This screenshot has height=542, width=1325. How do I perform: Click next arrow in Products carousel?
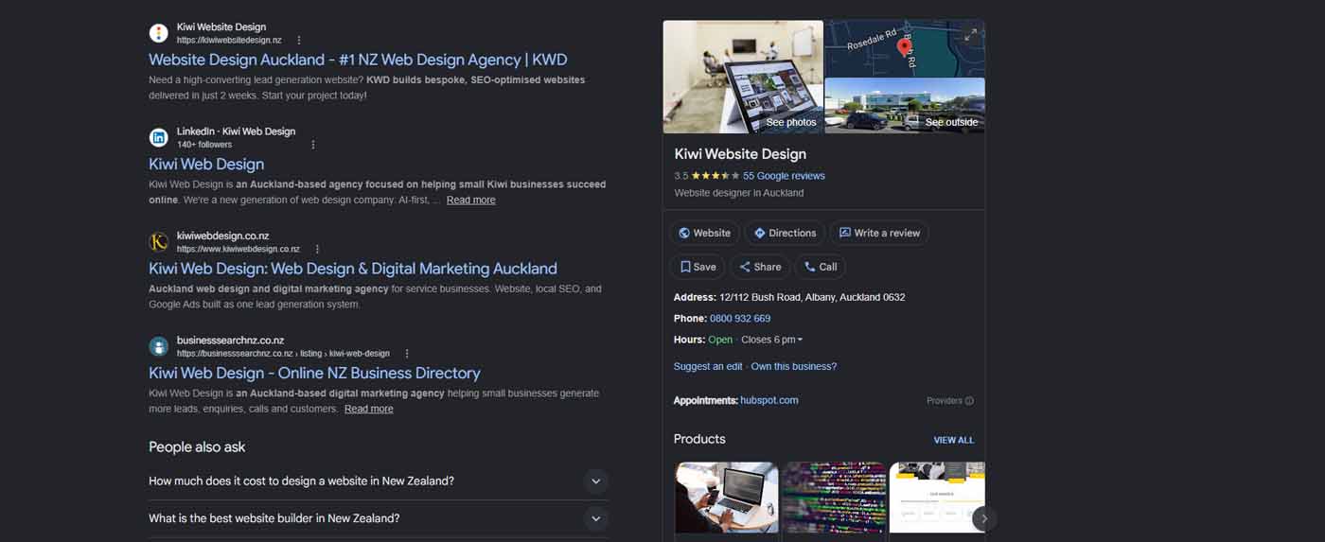pyautogui.click(x=984, y=518)
